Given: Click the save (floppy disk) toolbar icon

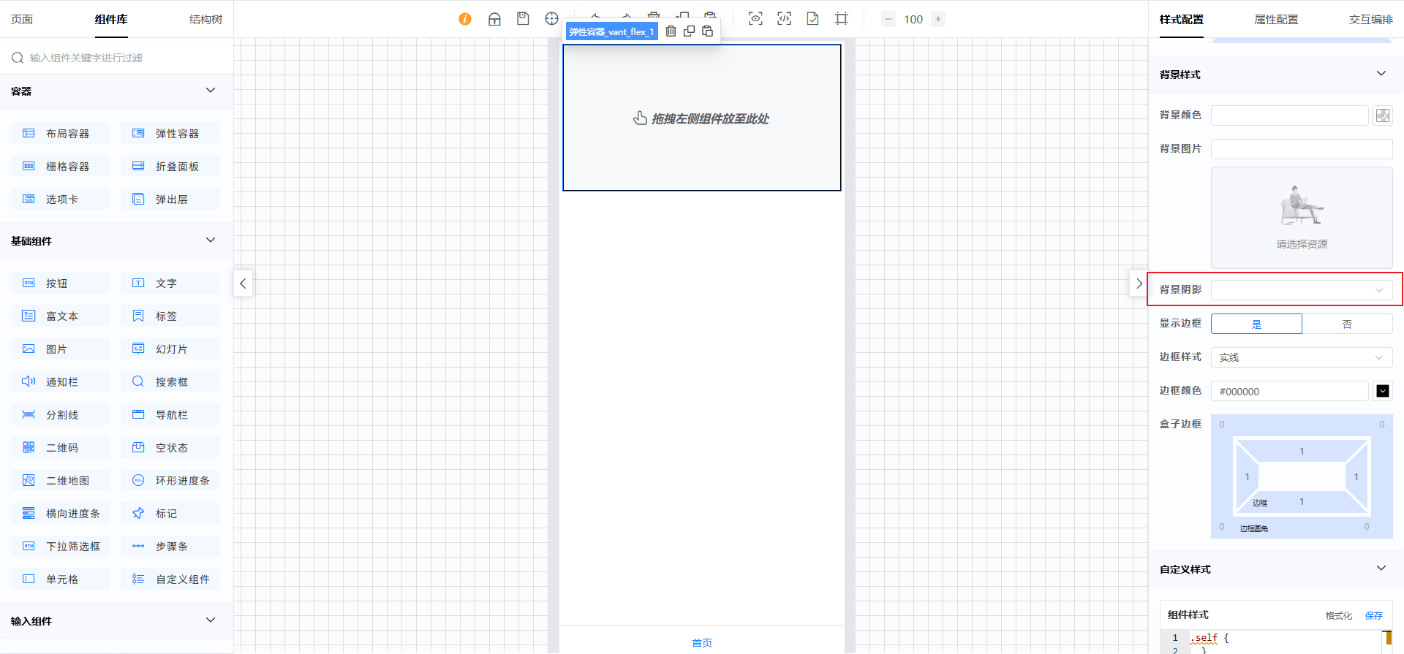Looking at the screenshot, I should [523, 19].
